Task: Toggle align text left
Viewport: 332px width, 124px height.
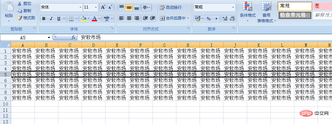Action: [121, 18]
